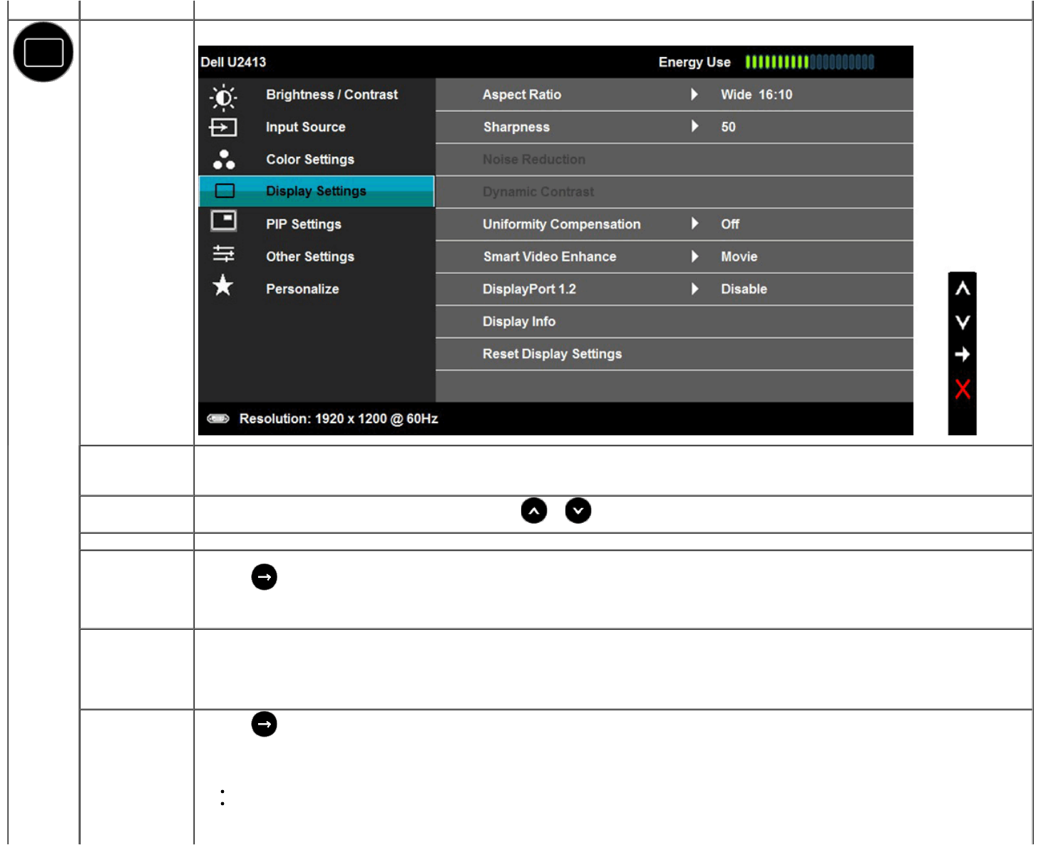The width and height of the screenshot is (1041, 845).
Task: Click the Energy Use level bar
Action: (x=809, y=62)
